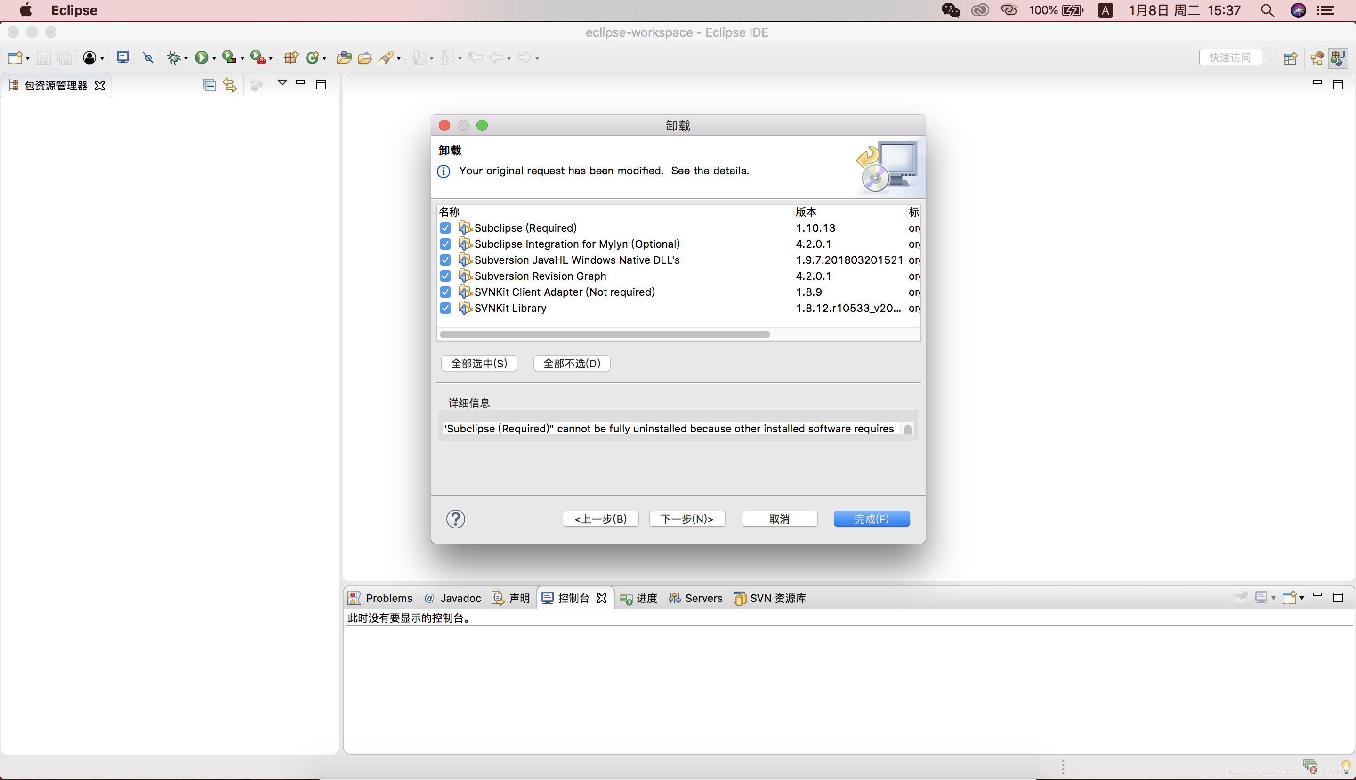This screenshot has height=780, width=1356.
Task: Switch to the Java perspective icon
Action: tap(1338, 58)
